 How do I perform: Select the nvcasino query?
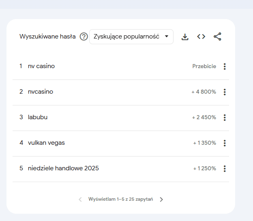point(41,92)
